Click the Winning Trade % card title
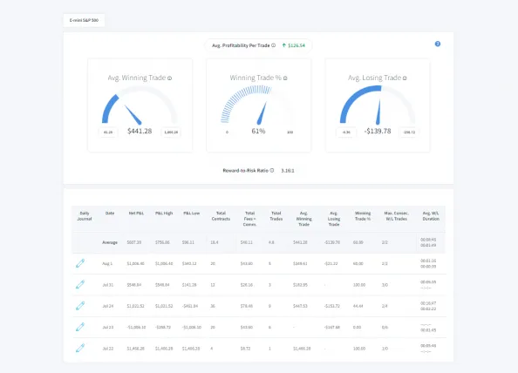Image resolution: width=518 pixels, height=373 pixels. click(x=256, y=78)
